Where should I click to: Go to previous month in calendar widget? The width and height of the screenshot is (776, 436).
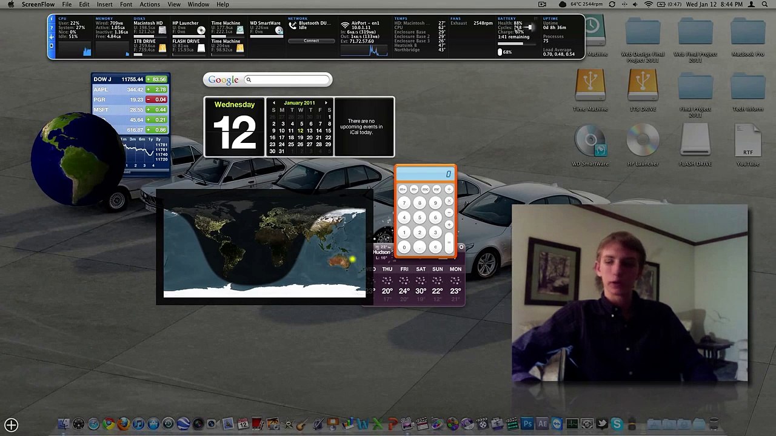tap(274, 103)
